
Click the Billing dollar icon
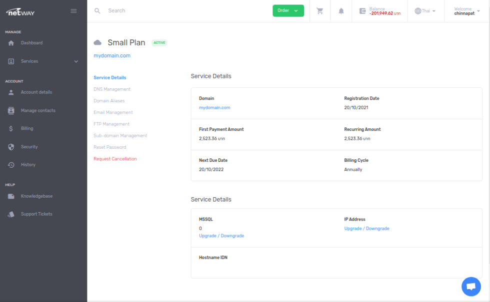pyautogui.click(x=11, y=129)
